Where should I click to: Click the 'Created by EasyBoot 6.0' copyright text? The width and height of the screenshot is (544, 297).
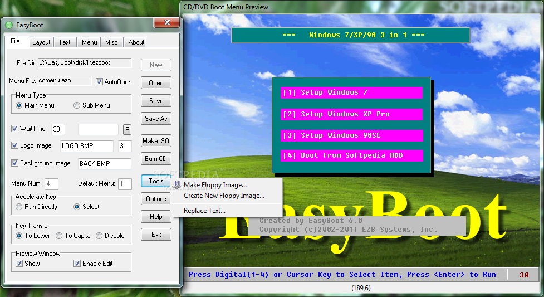coord(357,225)
